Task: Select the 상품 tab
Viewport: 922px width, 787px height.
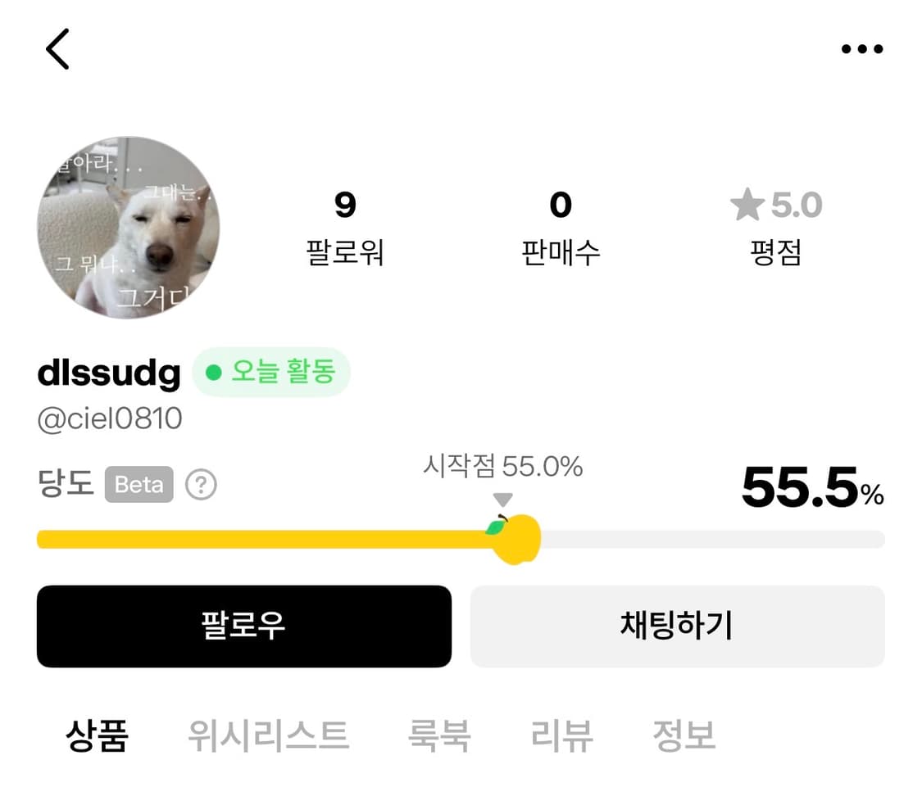Action: click(x=98, y=737)
